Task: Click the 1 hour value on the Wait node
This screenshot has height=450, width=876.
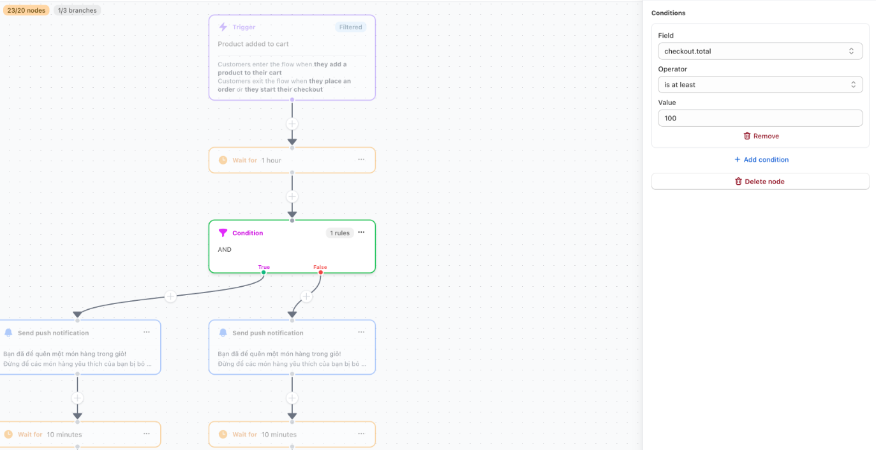Action: tap(271, 160)
